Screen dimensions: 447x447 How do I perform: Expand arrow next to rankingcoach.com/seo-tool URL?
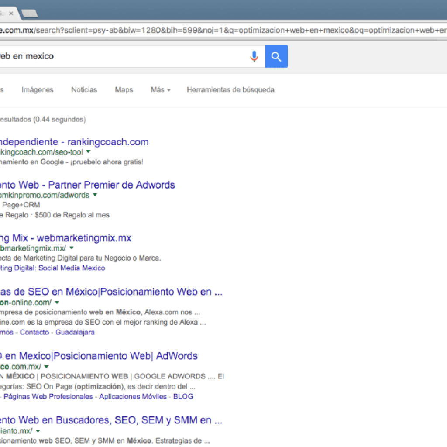88,151
